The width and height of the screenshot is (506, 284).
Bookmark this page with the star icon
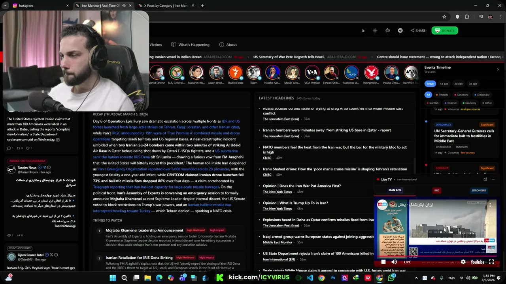[444, 17]
